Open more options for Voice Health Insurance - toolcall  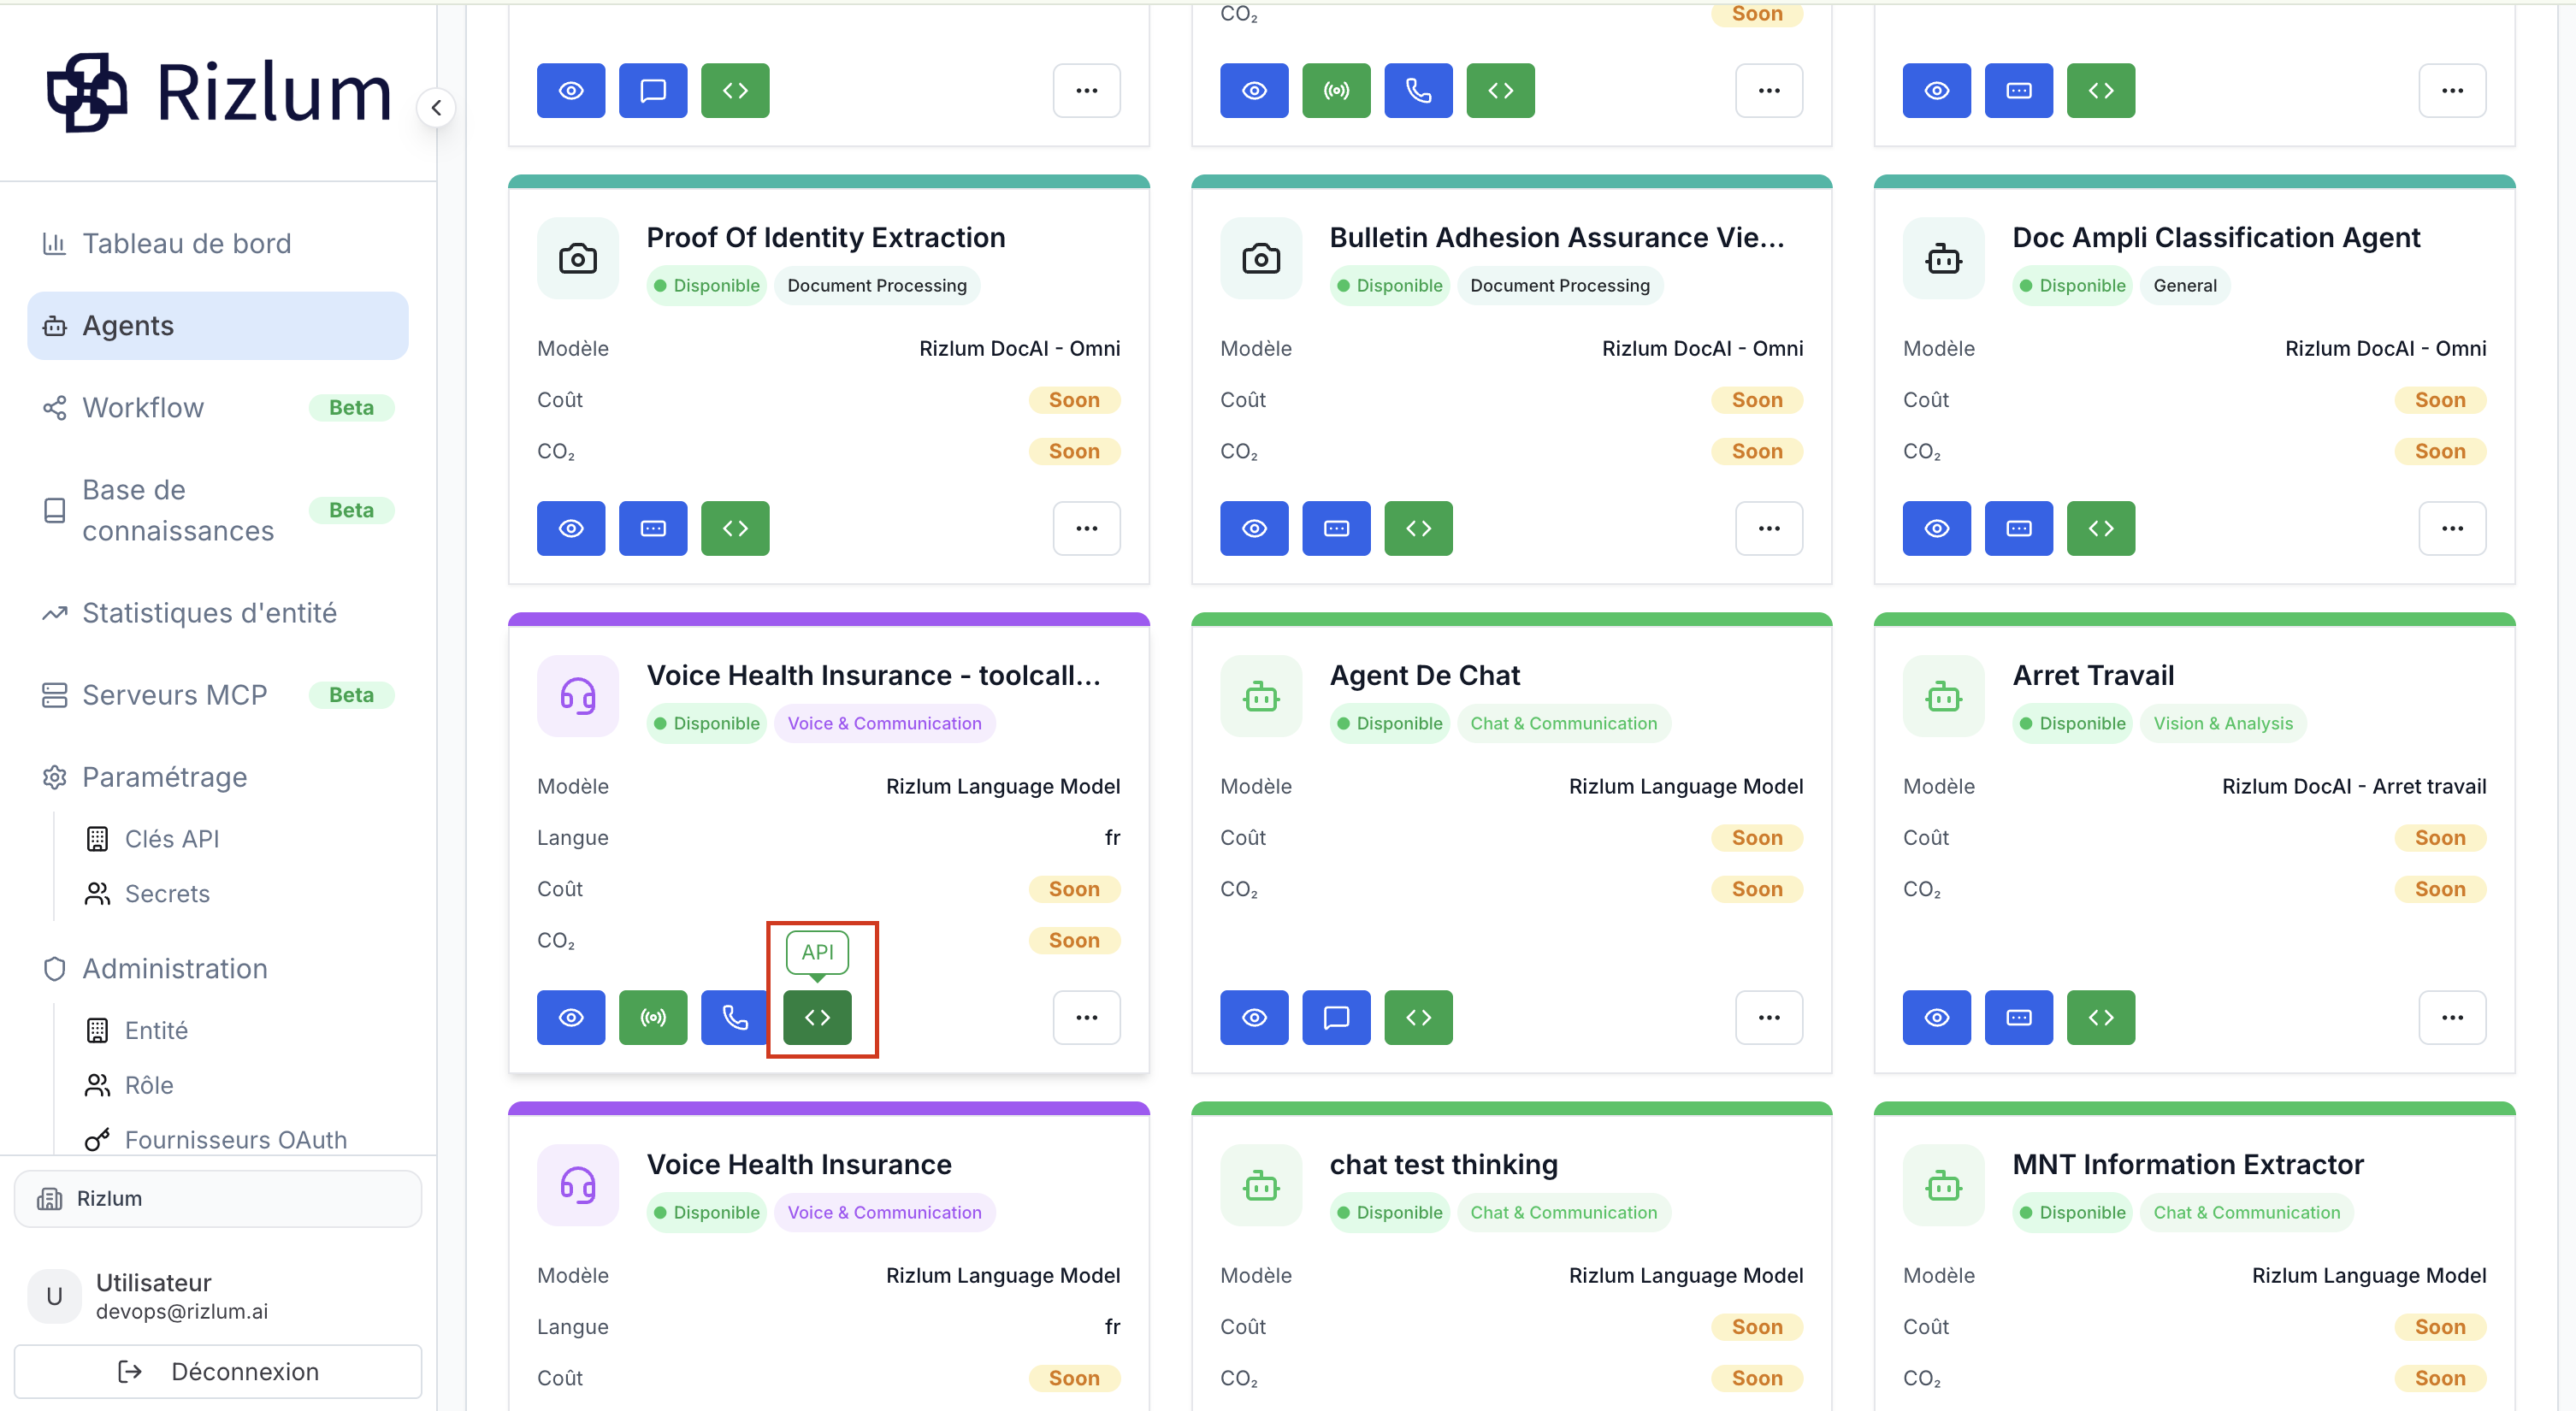point(1086,1017)
